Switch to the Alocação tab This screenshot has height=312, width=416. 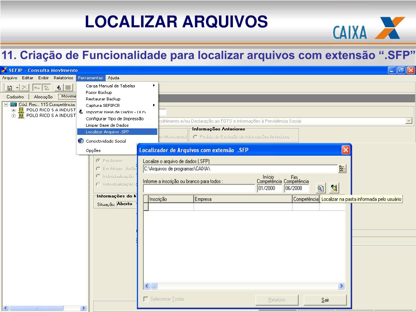[43, 97]
